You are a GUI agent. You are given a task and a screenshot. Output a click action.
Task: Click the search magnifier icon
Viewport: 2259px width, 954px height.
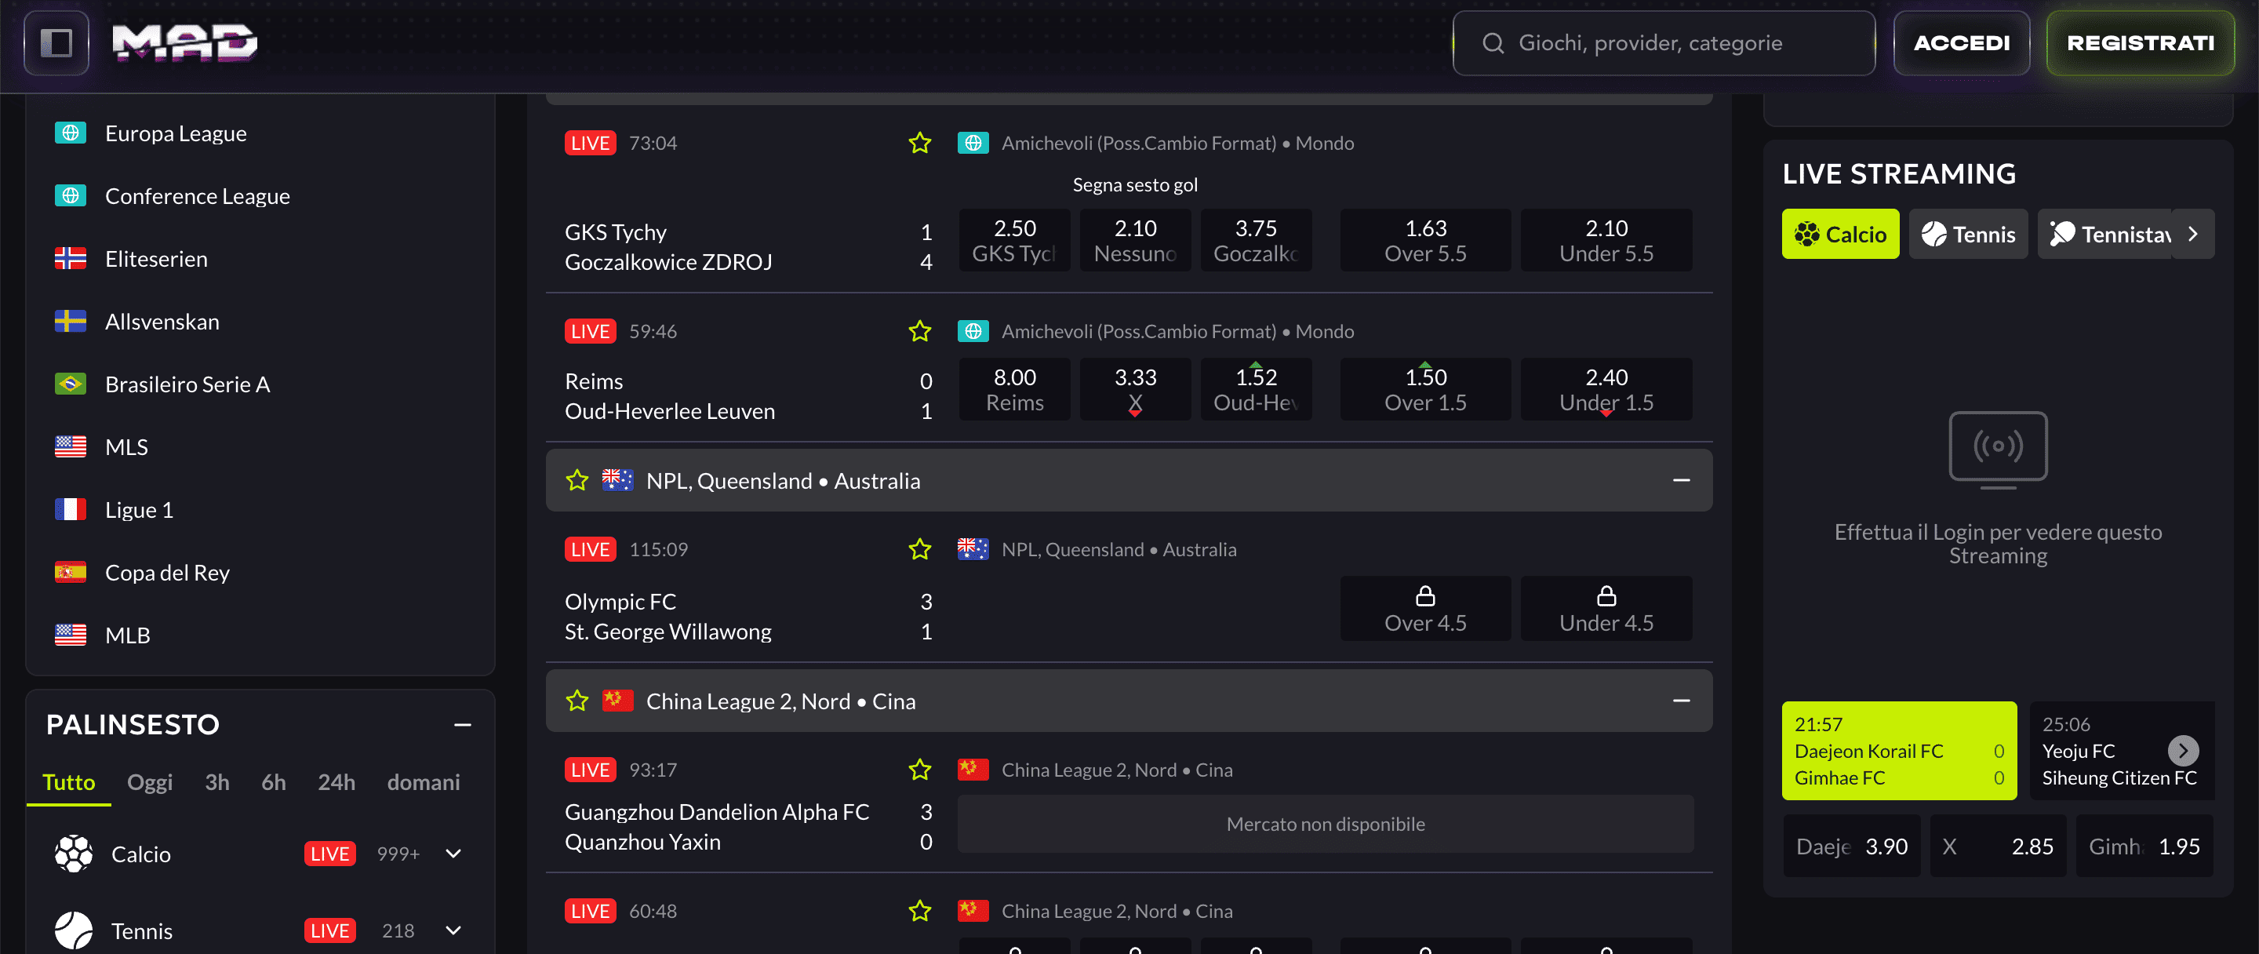1493,42
